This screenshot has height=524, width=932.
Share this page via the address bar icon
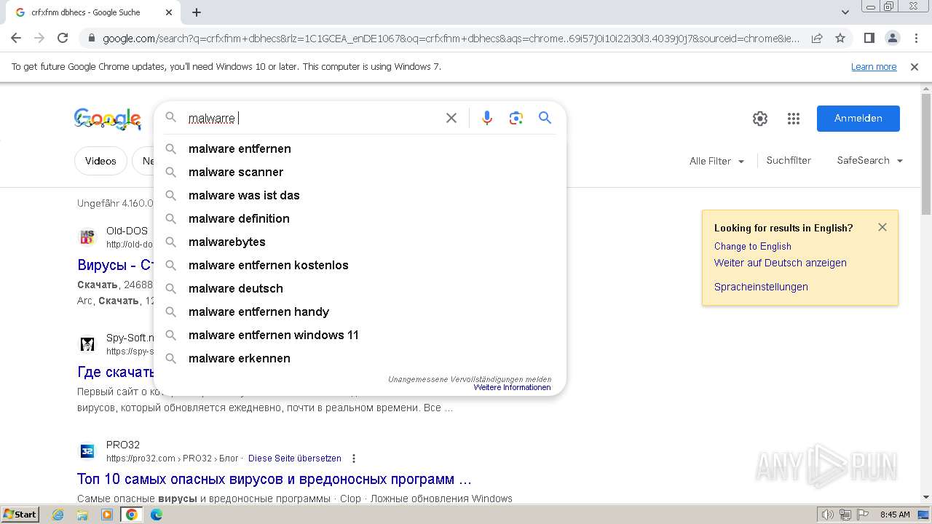tap(817, 38)
